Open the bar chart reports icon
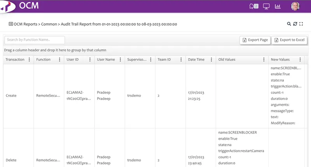Viewport: 311px width, 167px height. click(278, 6)
